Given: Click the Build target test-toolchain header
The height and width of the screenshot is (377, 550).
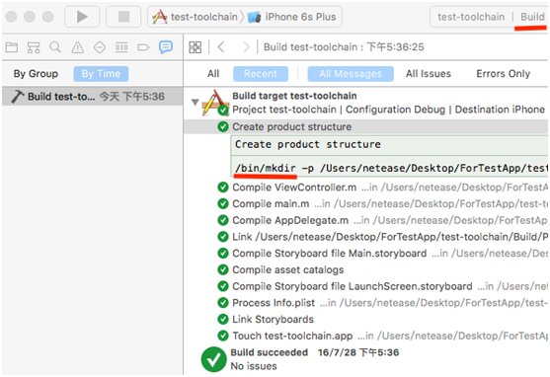Looking at the screenshot, I should 294,96.
